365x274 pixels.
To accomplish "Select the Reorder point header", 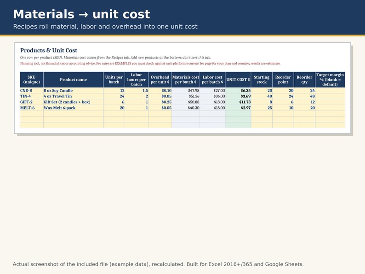I will [x=283, y=80].
